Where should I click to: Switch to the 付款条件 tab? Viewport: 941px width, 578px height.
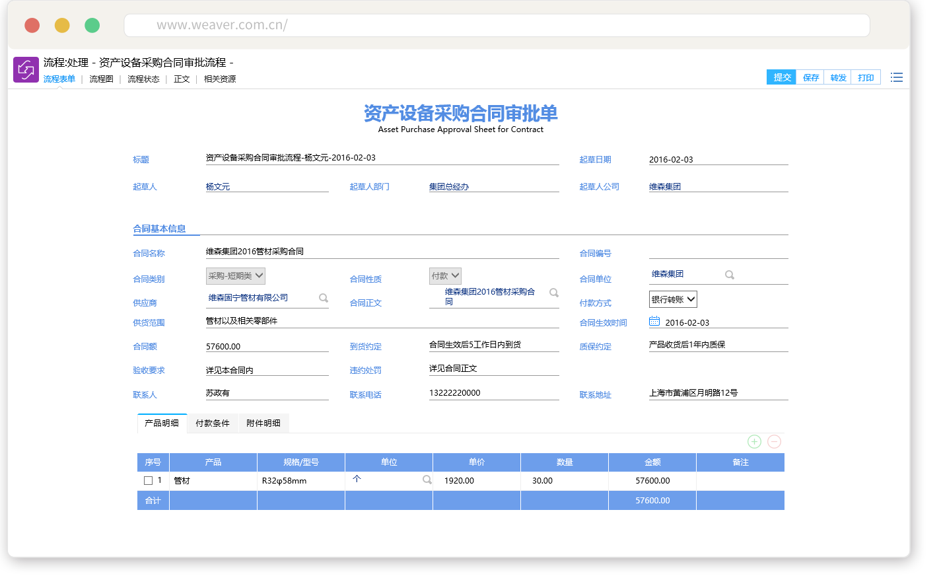click(213, 423)
